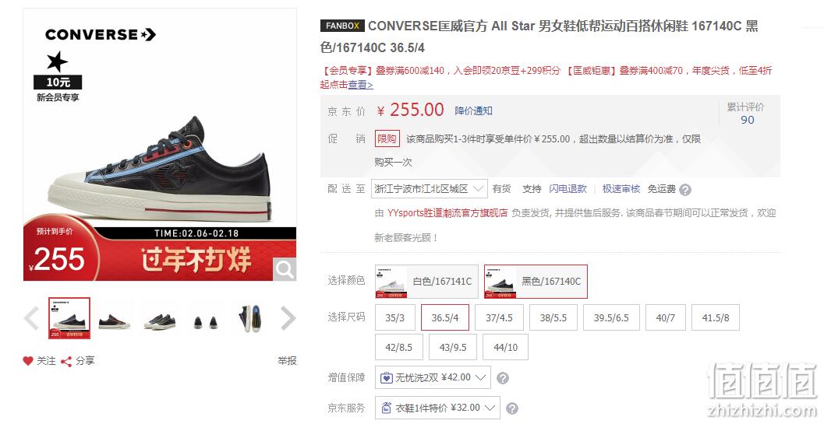This screenshot has width=824, height=424.
Task: Click help icon beside 增值保障 dropdown
Action: pos(503,378)
